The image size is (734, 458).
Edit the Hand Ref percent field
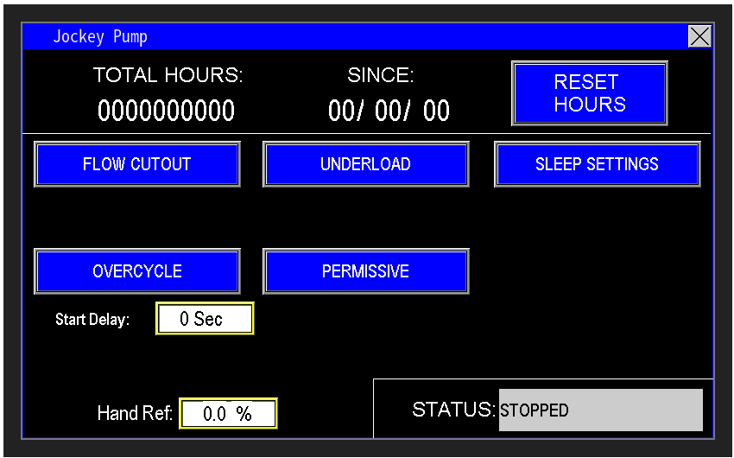[228, 414]
